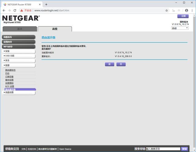Open 路由器常见问题解答 link
This screenshot has width=196, height=152.
pyautogui.click(x=47, y=149)
